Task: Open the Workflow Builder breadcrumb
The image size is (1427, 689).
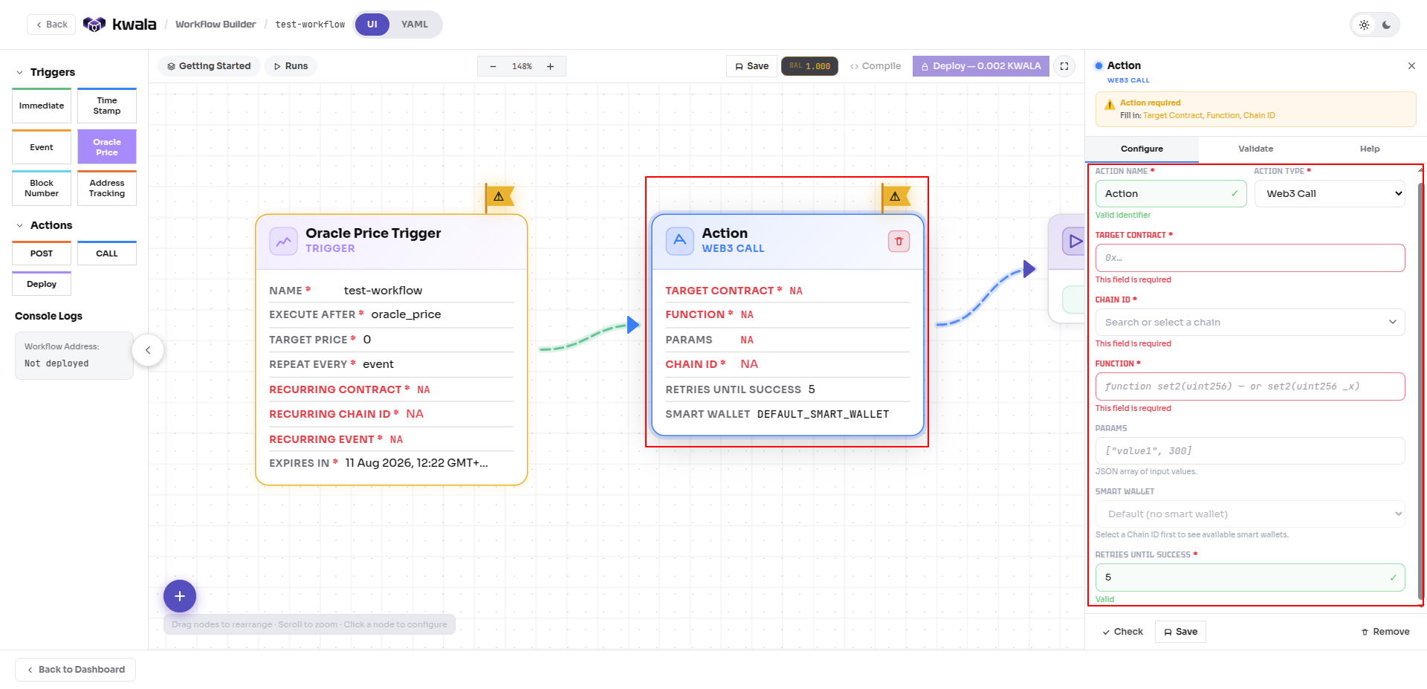Action: point(216,25)
